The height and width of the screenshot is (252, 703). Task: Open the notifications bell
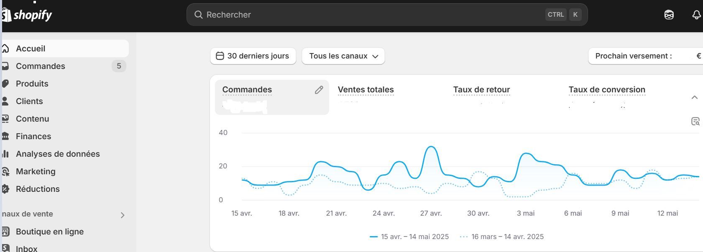696,15
